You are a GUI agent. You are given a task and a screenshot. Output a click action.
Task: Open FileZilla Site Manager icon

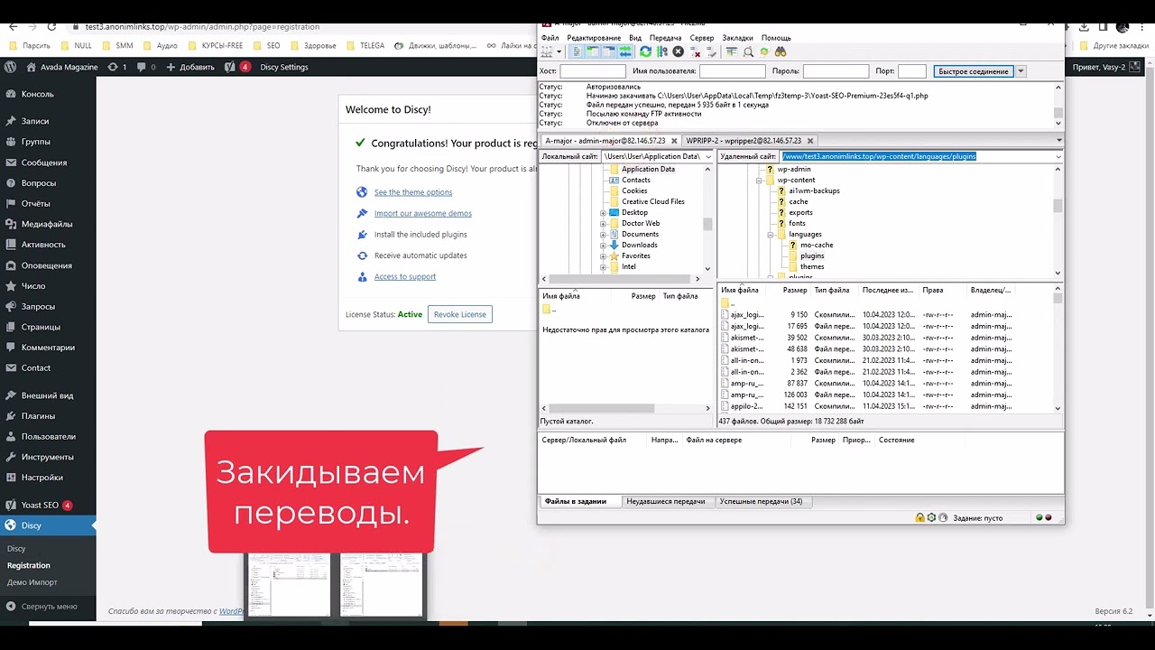tap(547, 51)
